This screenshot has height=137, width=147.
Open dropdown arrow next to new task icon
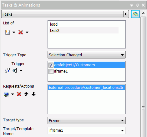click(14, 32)
